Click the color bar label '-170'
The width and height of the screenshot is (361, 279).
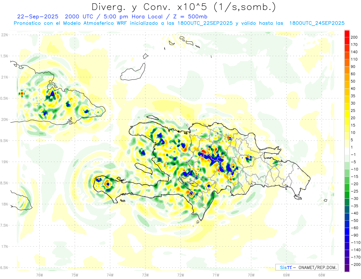[355, 257]
